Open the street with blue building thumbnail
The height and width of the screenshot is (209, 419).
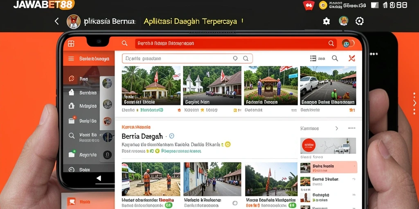tap(212, 180)
